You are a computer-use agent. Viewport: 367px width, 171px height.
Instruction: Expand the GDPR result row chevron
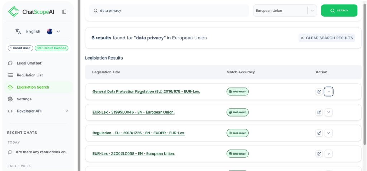[x=329, y=91]
